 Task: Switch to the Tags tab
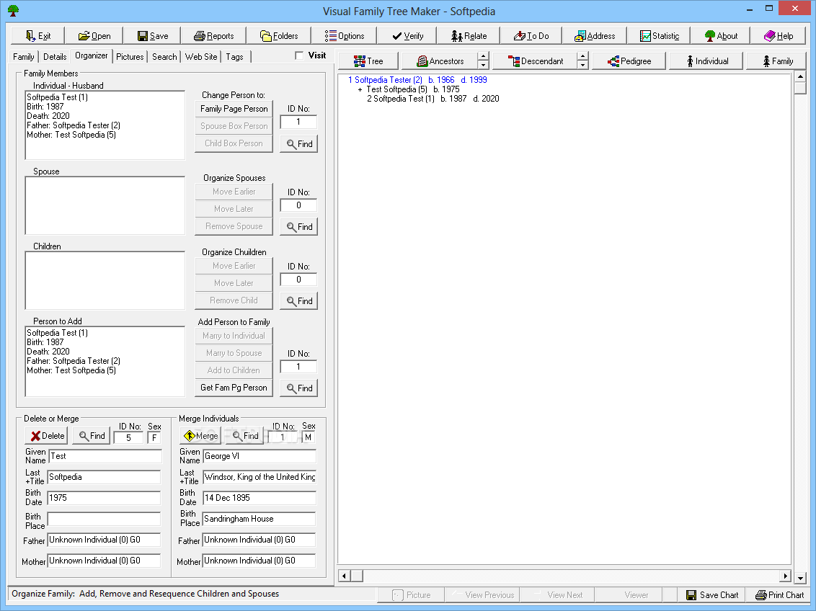[234, 57]
